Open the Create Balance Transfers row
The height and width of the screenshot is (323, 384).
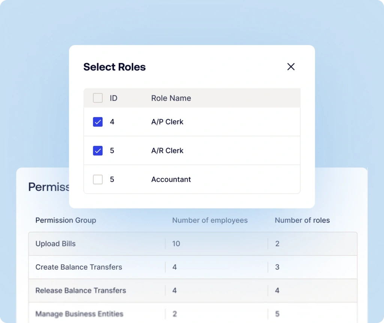[79, 267]
